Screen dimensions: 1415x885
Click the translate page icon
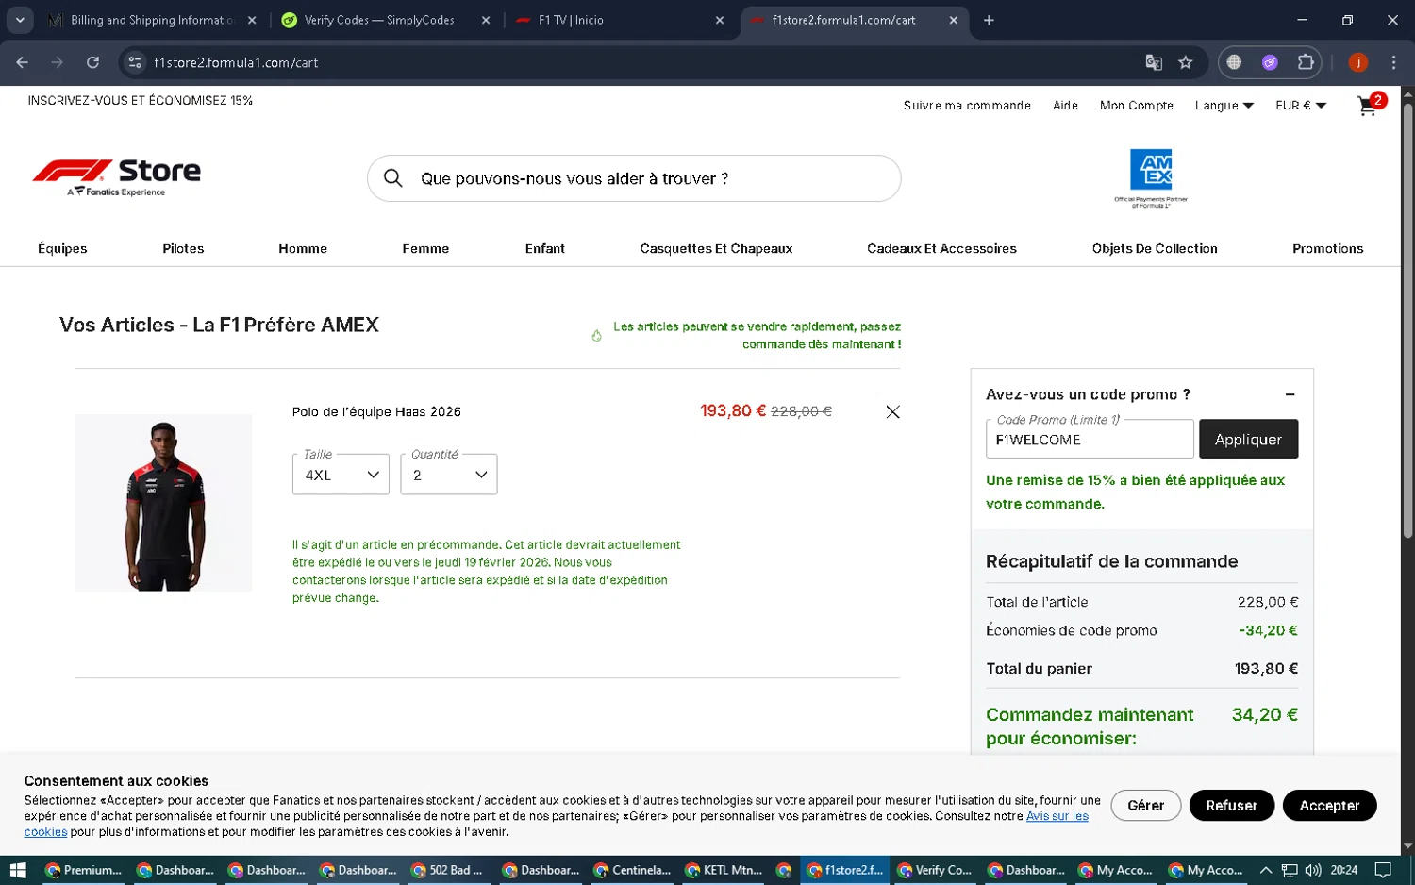1154,62
